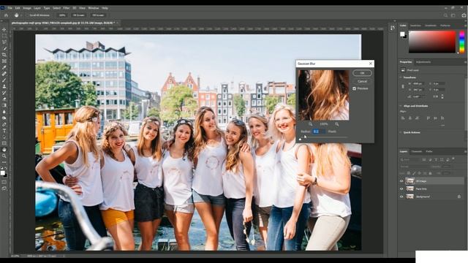
Task: Open the Hand tool preset picker arrow
Action: tap(21, 15)
